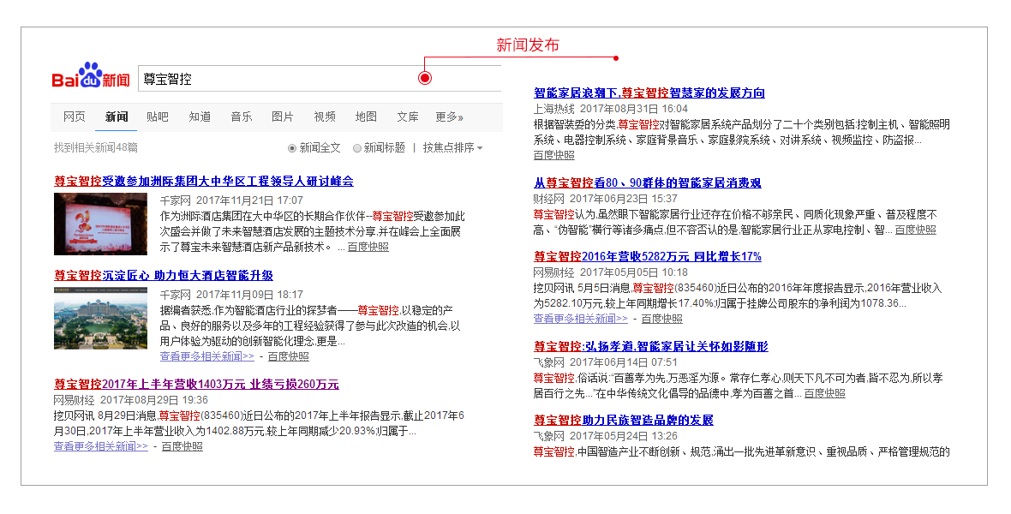Click the red stage event thumbnail
1011x514 pixels.
pos(100,224)
